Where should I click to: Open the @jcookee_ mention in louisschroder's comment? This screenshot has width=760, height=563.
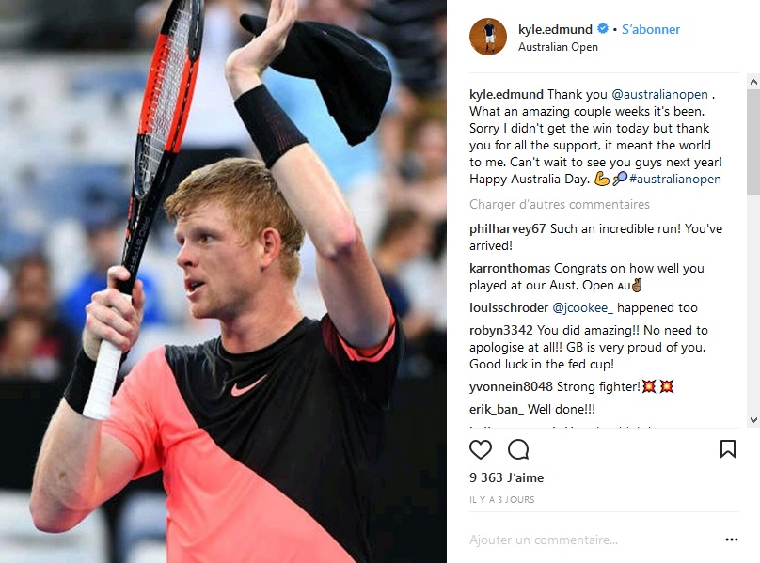click(582, 308)
